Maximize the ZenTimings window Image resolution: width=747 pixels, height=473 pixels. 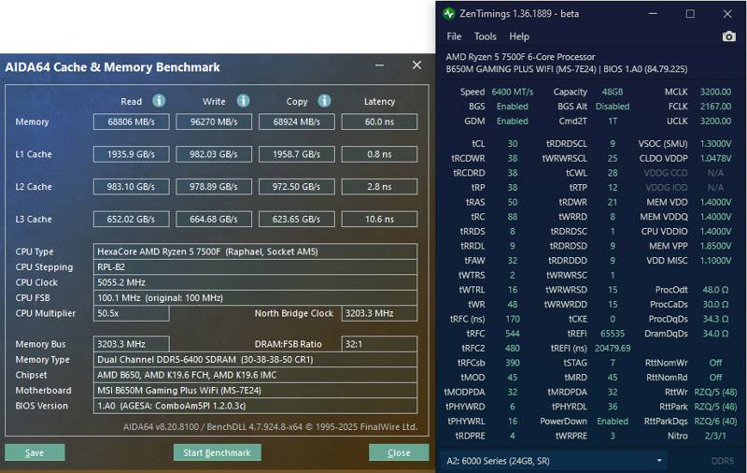[690, 14]
